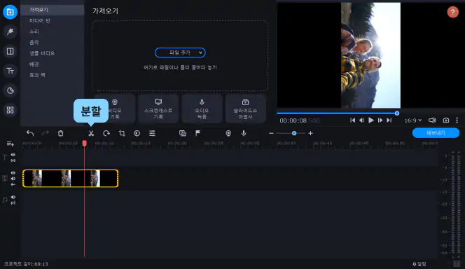Open the Import tab icon in sidebar
The image size is (465, 269).
[x=10, y=12]
